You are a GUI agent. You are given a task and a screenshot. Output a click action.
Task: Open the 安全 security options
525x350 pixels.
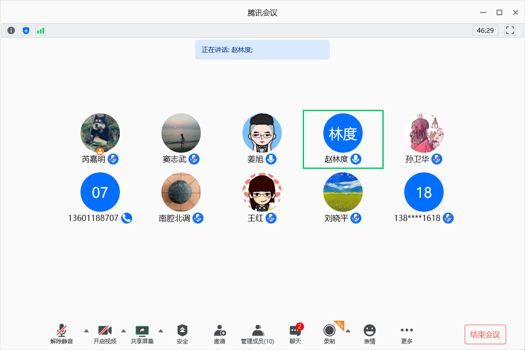click(182, 334)
